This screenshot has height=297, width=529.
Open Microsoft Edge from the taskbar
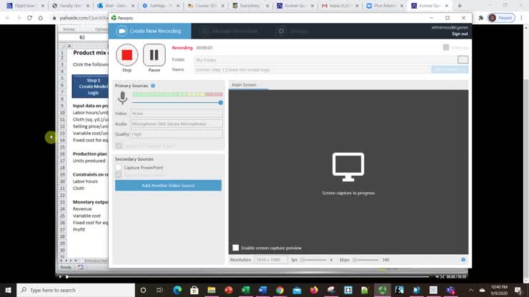point(177,291)
